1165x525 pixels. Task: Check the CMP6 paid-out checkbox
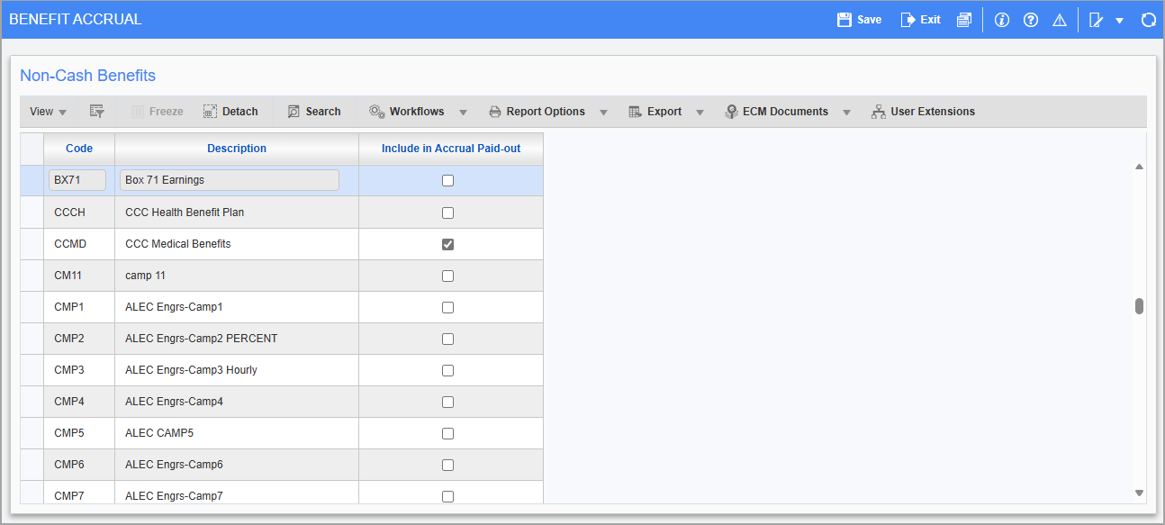(447, 465)
